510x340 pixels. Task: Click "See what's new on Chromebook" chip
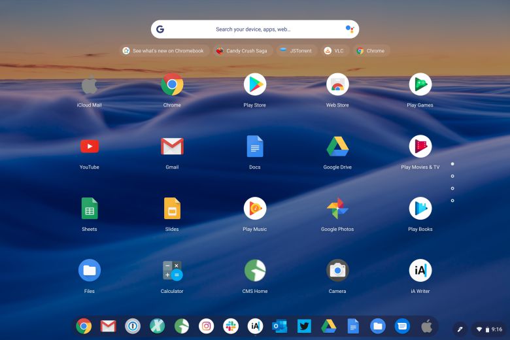163,50
